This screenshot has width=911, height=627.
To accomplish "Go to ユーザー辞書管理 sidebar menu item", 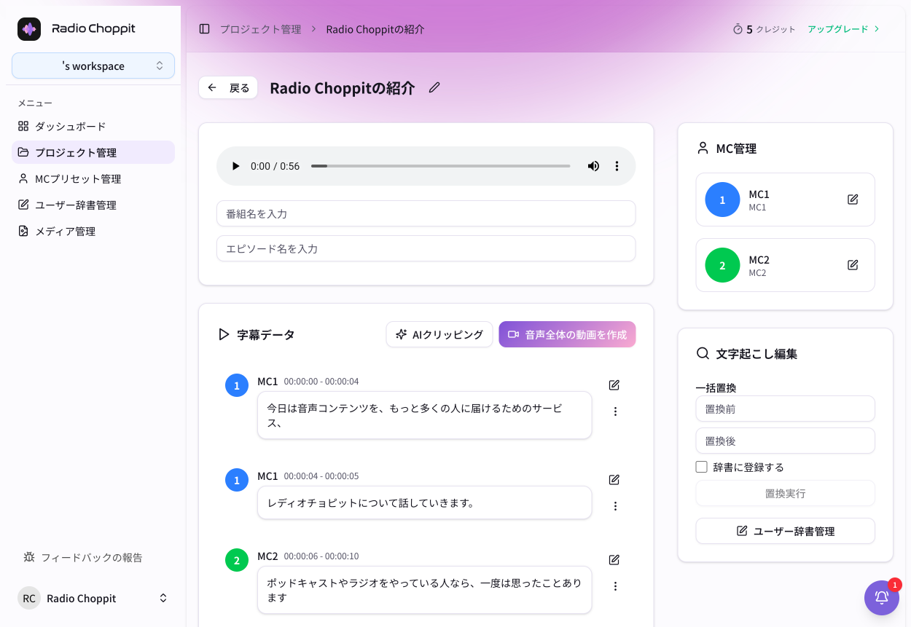I will [x=93, y=205].
